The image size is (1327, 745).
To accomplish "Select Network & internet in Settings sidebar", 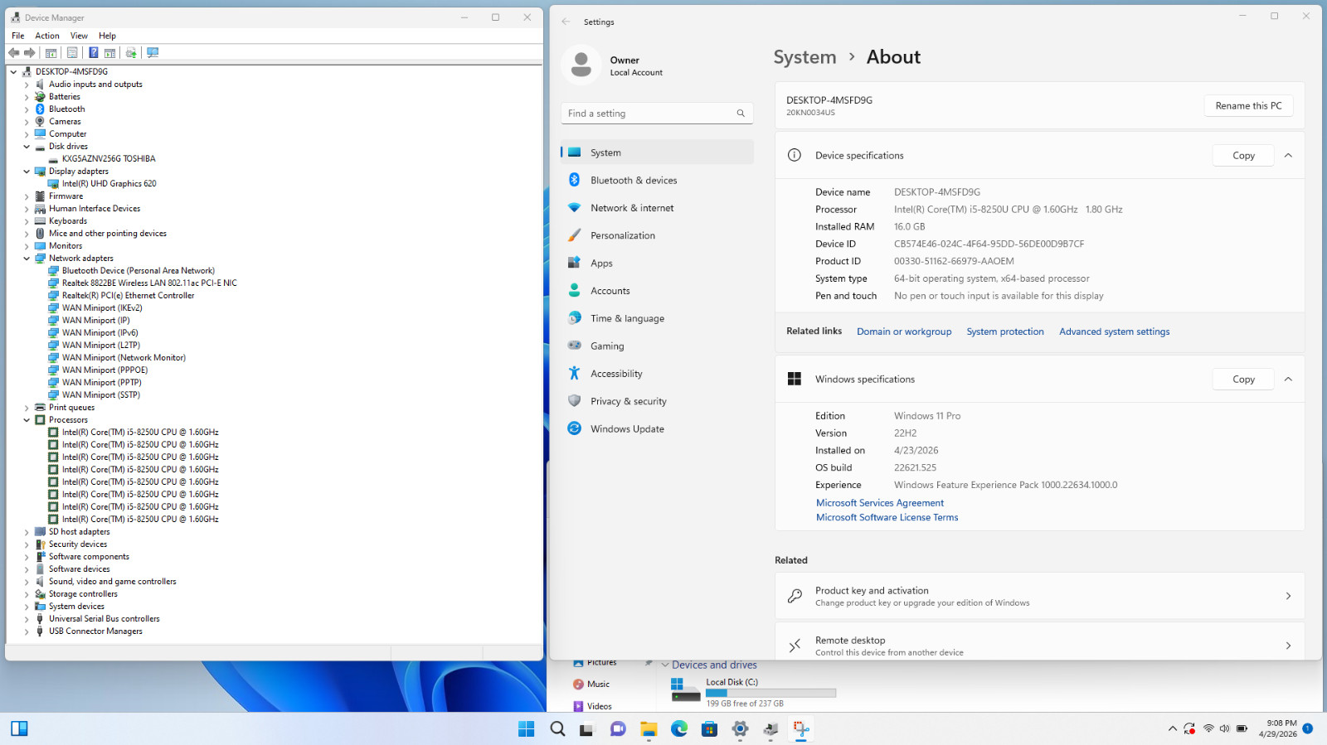I will (x=657, y=208).
